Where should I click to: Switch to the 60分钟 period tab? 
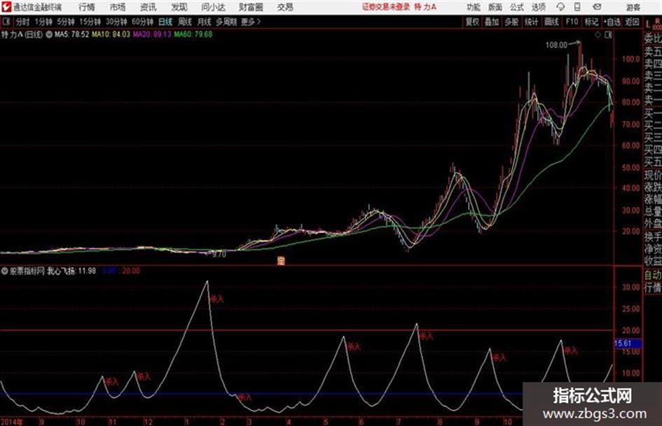pos(143,22)
